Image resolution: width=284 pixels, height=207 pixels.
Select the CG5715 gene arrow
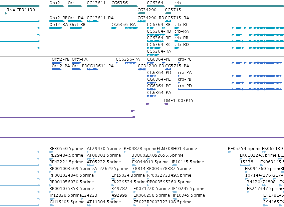pyautogui.click(x=168, y=13)
